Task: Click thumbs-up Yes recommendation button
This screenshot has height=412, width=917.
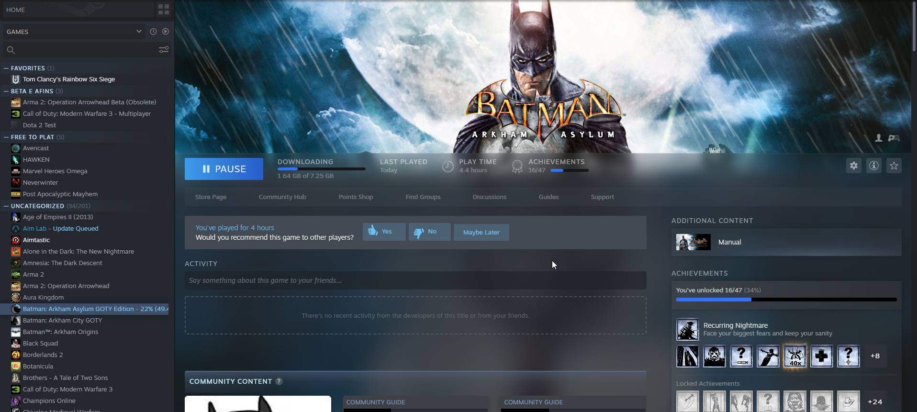Action: click(x=384, y=232)
